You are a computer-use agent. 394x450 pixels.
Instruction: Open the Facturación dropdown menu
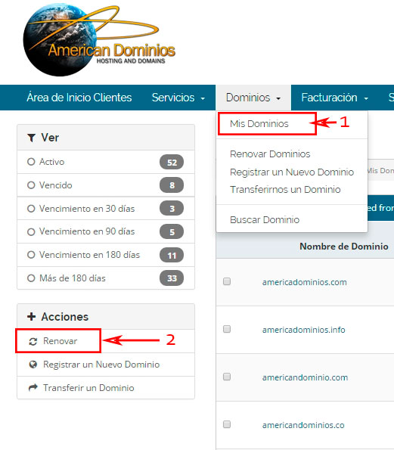334,98
